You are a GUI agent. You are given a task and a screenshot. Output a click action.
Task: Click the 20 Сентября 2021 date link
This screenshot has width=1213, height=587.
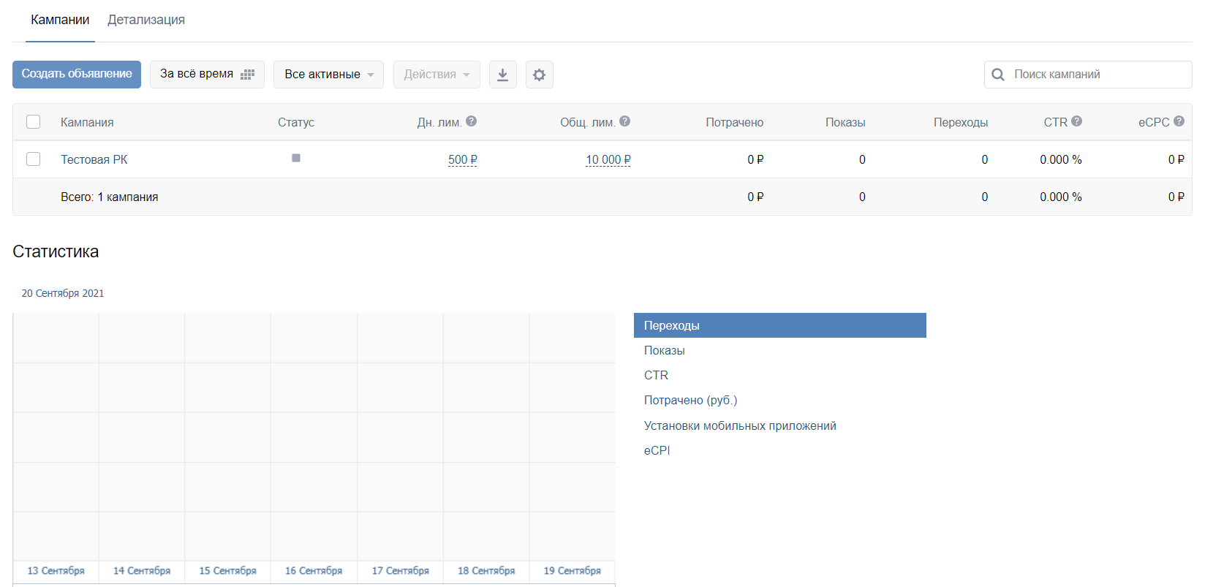(63, 293)
